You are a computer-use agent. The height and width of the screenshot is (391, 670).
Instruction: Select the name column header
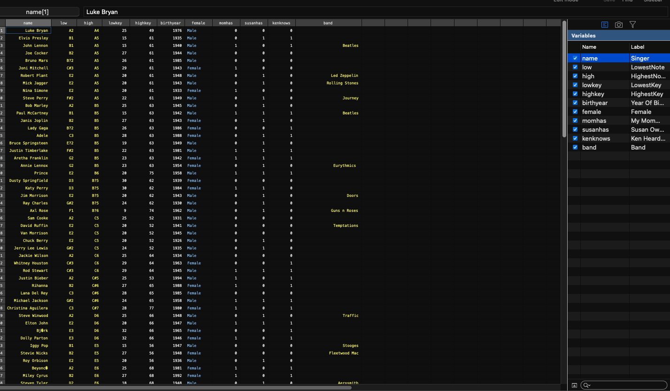tap(28, 23)
